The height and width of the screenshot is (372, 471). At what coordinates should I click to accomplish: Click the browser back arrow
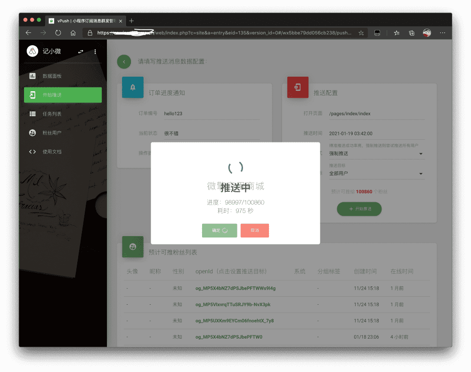point(29,33)
